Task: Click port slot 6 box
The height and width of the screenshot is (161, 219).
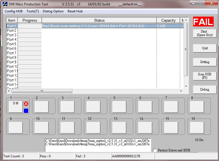Action: coord(145,107)
